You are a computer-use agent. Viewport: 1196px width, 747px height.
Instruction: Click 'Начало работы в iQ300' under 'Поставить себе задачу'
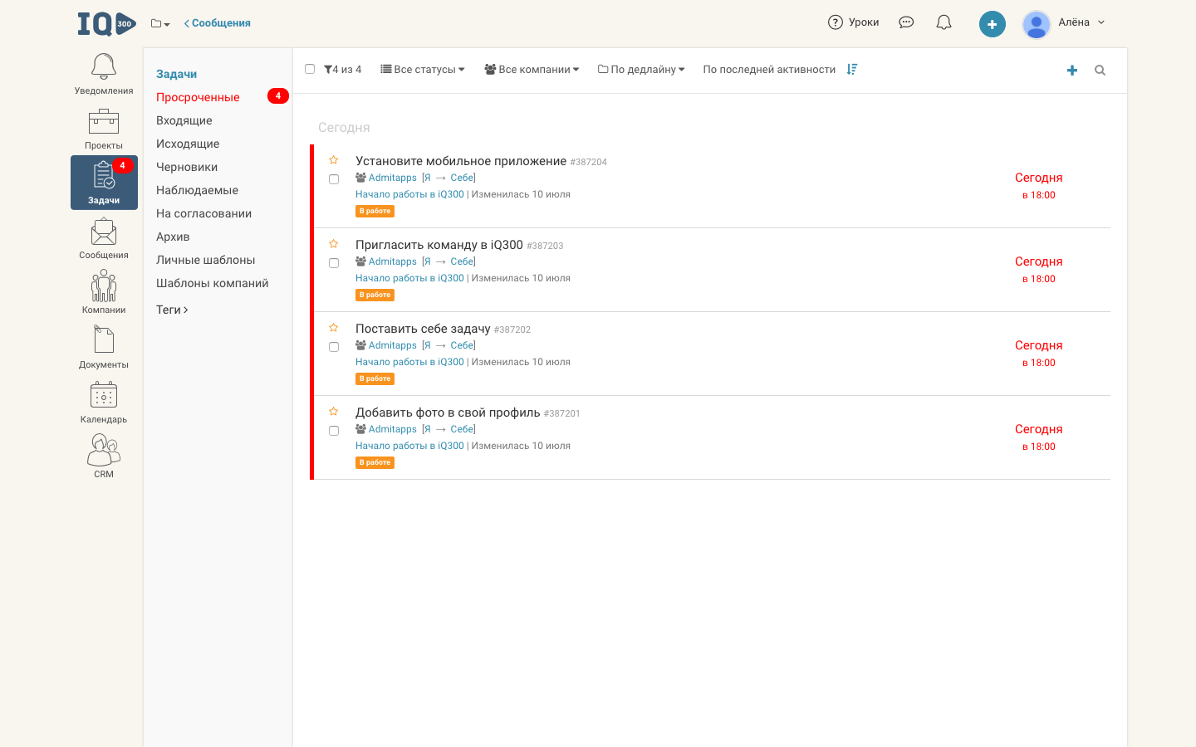click(409, 362)
